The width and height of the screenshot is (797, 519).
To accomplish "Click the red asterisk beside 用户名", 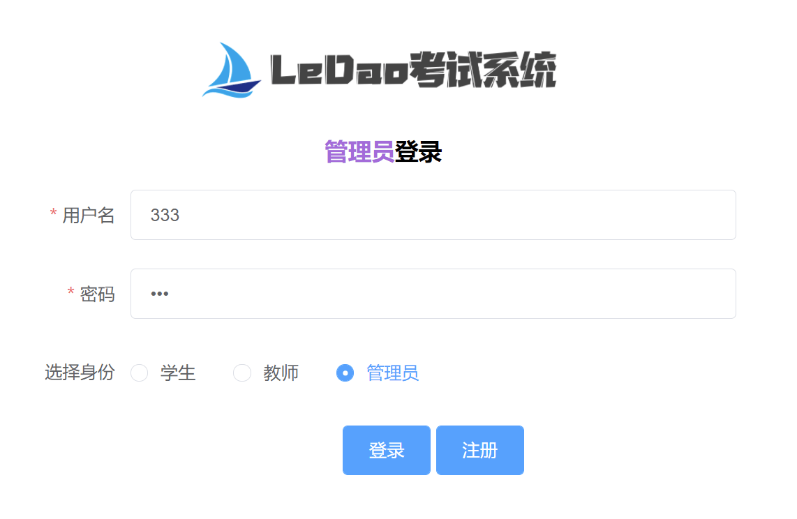I will click(x=53, y=213).
